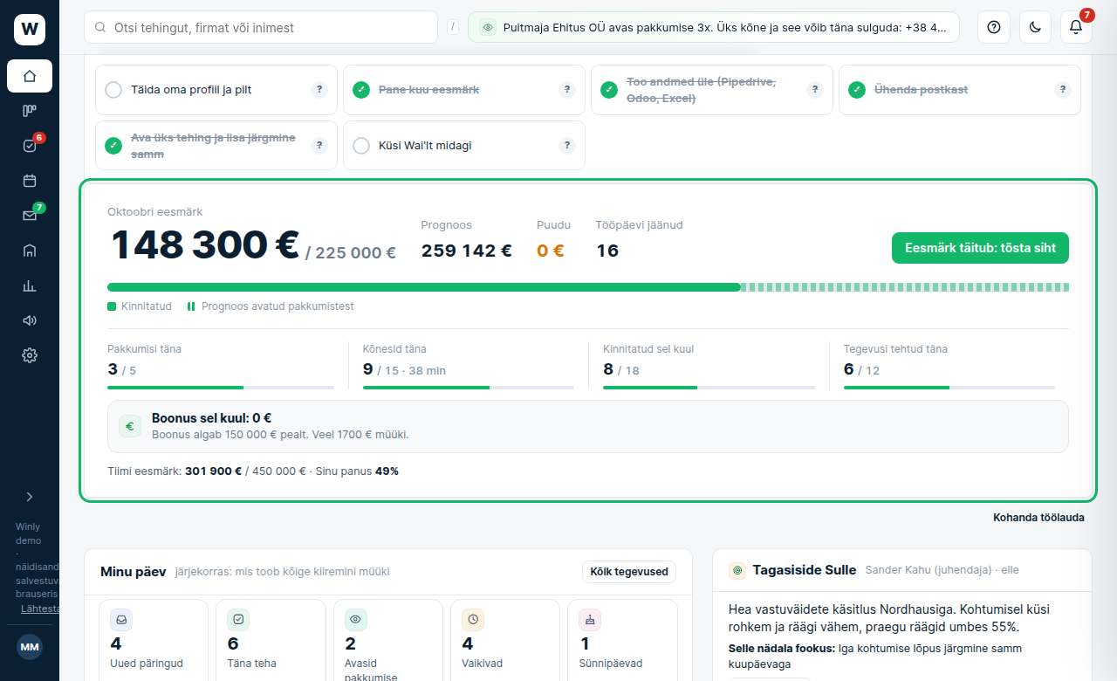
Task: Show help for 'Küsi Wai'lt midagi'
Action: (567, 145)
